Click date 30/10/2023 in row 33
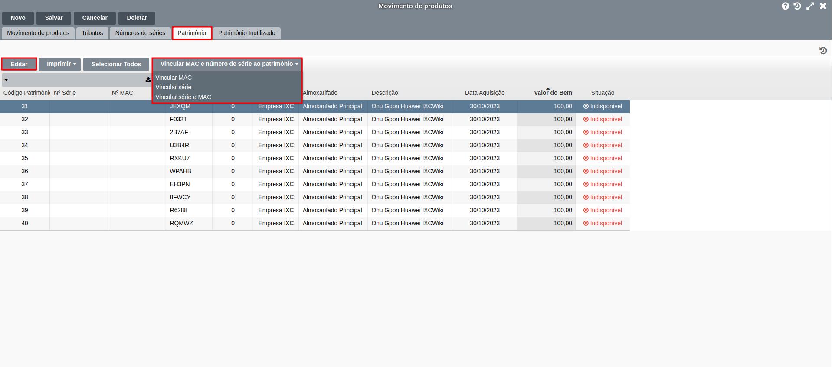Image resolution: width=832 pixels, height=367 pixels. tap(485, 132)
